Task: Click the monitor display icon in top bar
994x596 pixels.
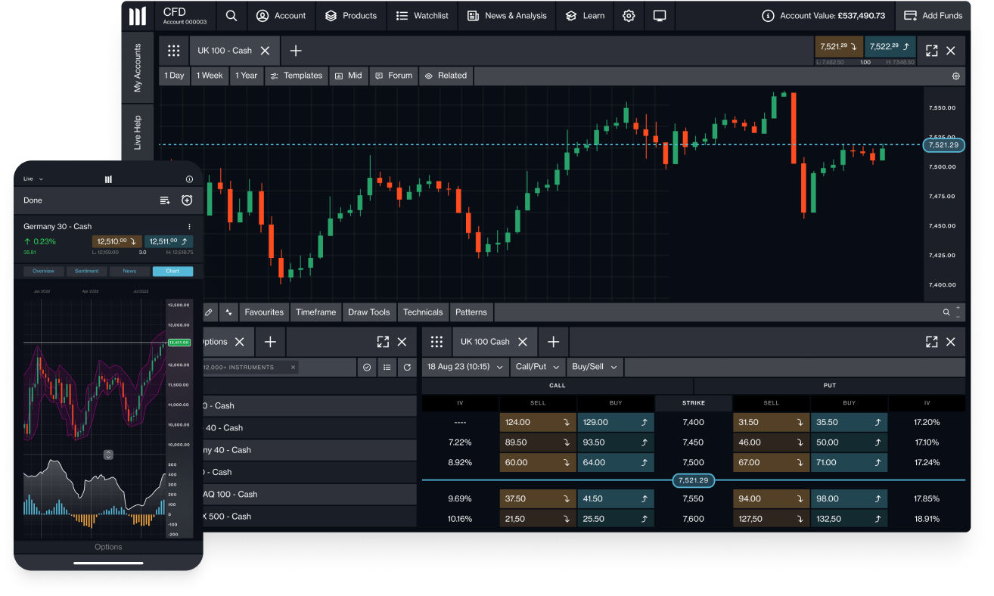Action: click(x=660, y=15)
